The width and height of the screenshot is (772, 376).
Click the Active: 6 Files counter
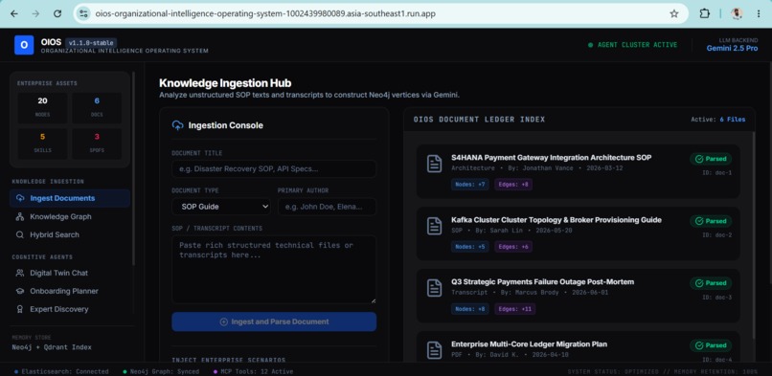pyautogui.click(x=717, y=120)
